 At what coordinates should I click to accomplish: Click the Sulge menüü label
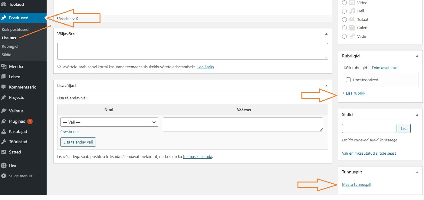coord(21,176)
